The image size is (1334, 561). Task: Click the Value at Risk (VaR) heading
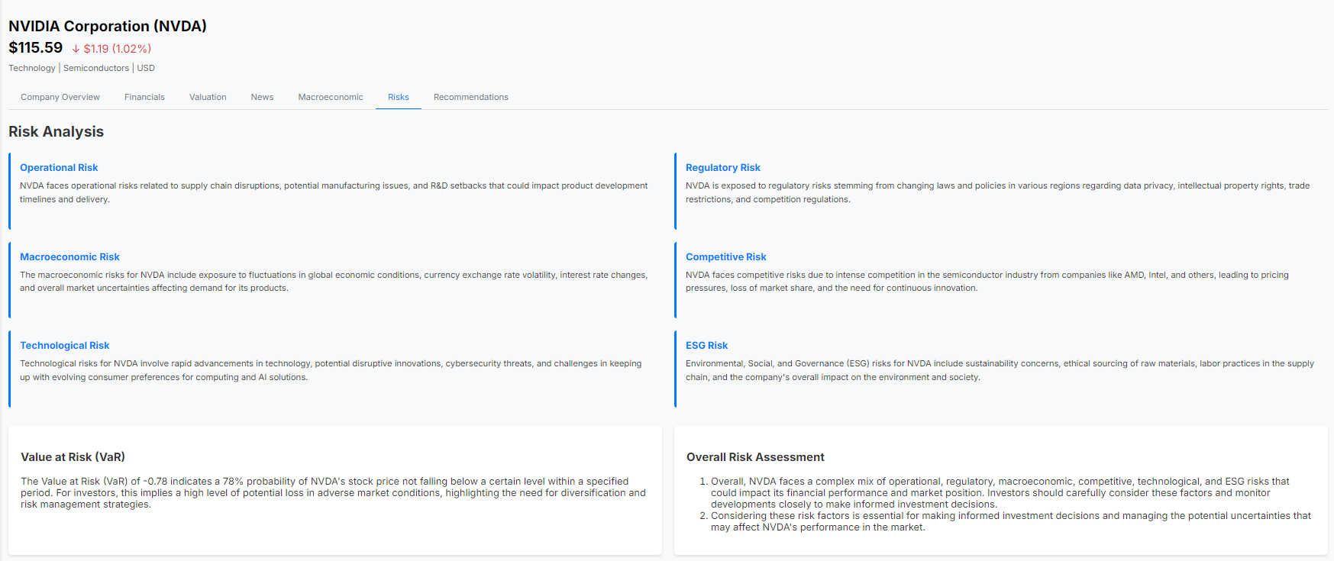click(x=73, y=456)
